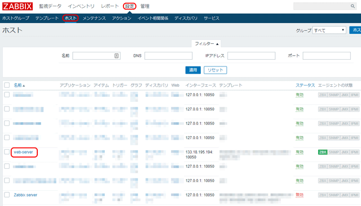Collapse the フィルター panel
Image resolution: width=361 pixels, height=206 pixels.
click(x=206, y=44)
